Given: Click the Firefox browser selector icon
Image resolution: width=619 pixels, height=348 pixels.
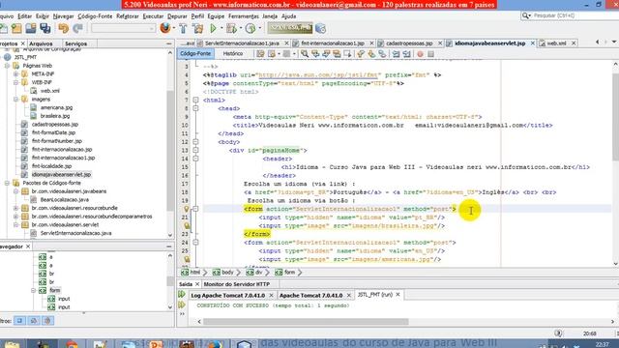Looking at the screenshot, I should point(165,28).
